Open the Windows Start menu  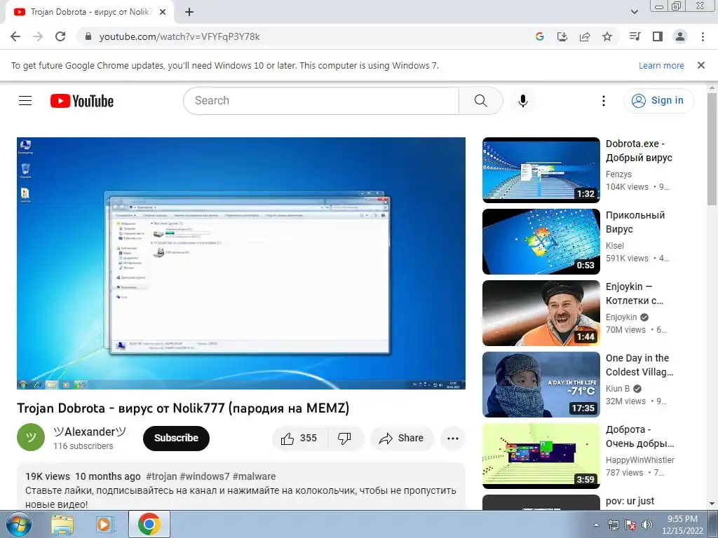pyautogui.click(x=18, y=524)
